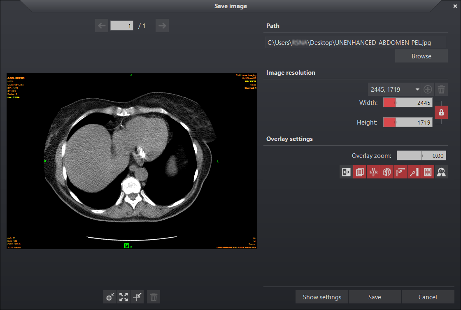Click the next image arrow
This screenshot has height=310, width=461.
162,26
